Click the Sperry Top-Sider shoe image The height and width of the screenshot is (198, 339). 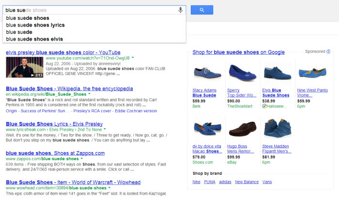click(x=242, y=73)
